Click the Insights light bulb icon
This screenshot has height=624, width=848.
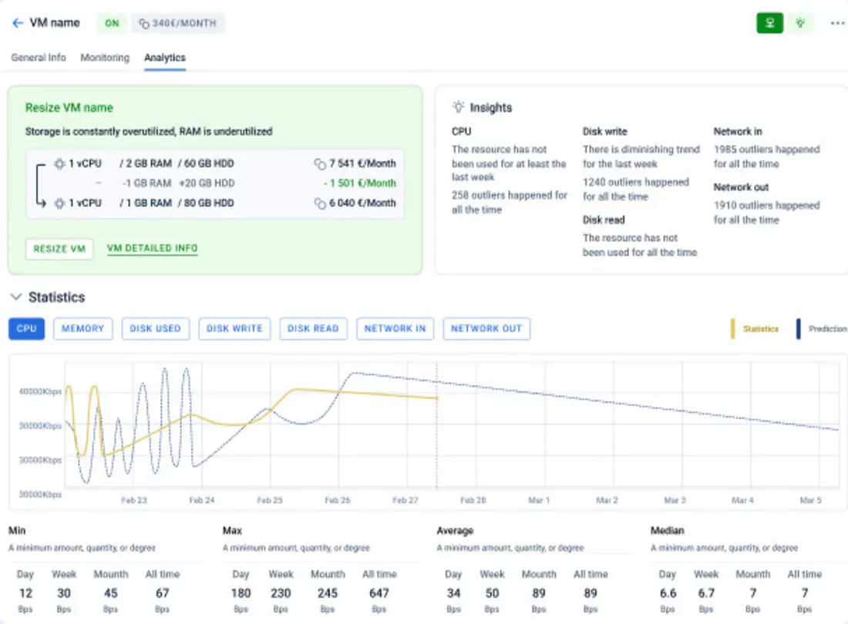(x=459, y=107)
